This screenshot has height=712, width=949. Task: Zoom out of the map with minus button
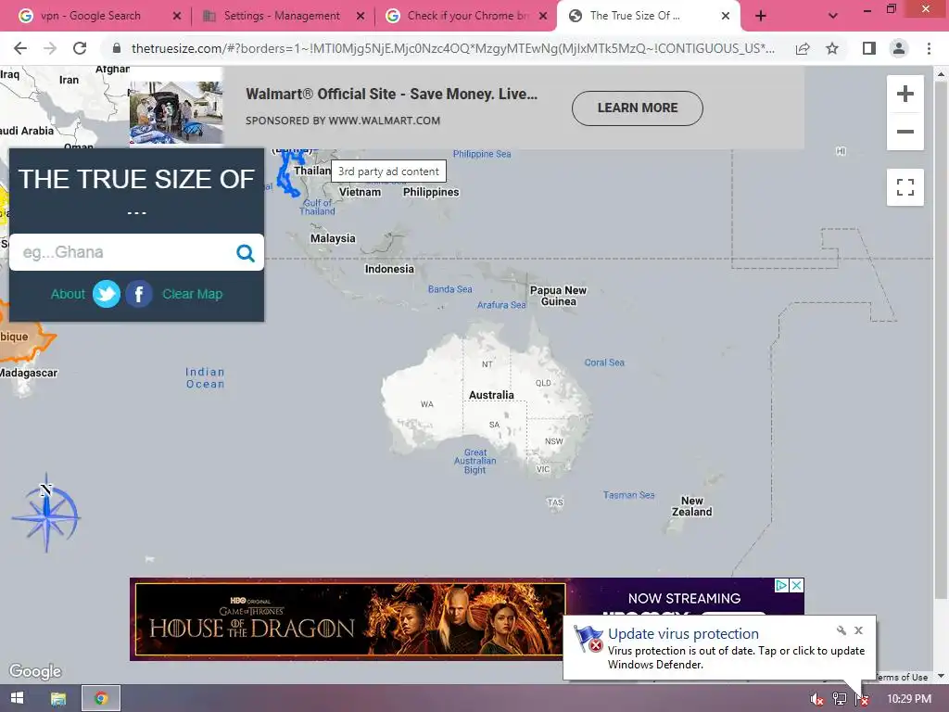[905, 132]
